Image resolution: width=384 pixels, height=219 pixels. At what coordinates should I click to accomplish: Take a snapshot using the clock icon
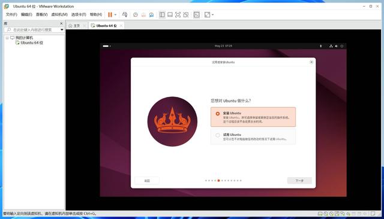(x=136, y=14)
